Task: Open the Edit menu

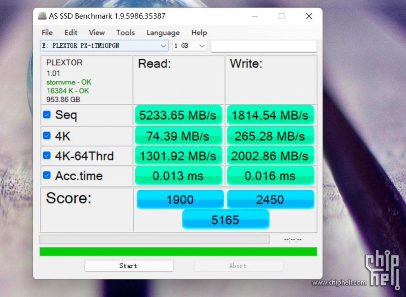Action: click(71, 33)
